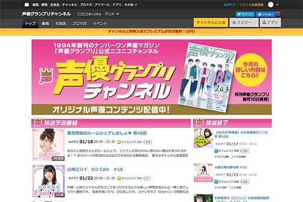Open 大久保瑠美の○○な件 第10回 title link

point(241,134)
